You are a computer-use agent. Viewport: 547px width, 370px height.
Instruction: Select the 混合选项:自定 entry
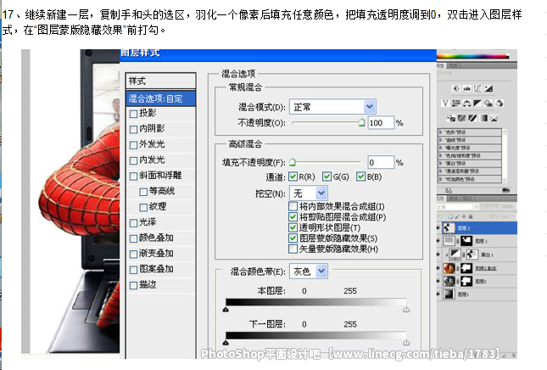point(161,98)
